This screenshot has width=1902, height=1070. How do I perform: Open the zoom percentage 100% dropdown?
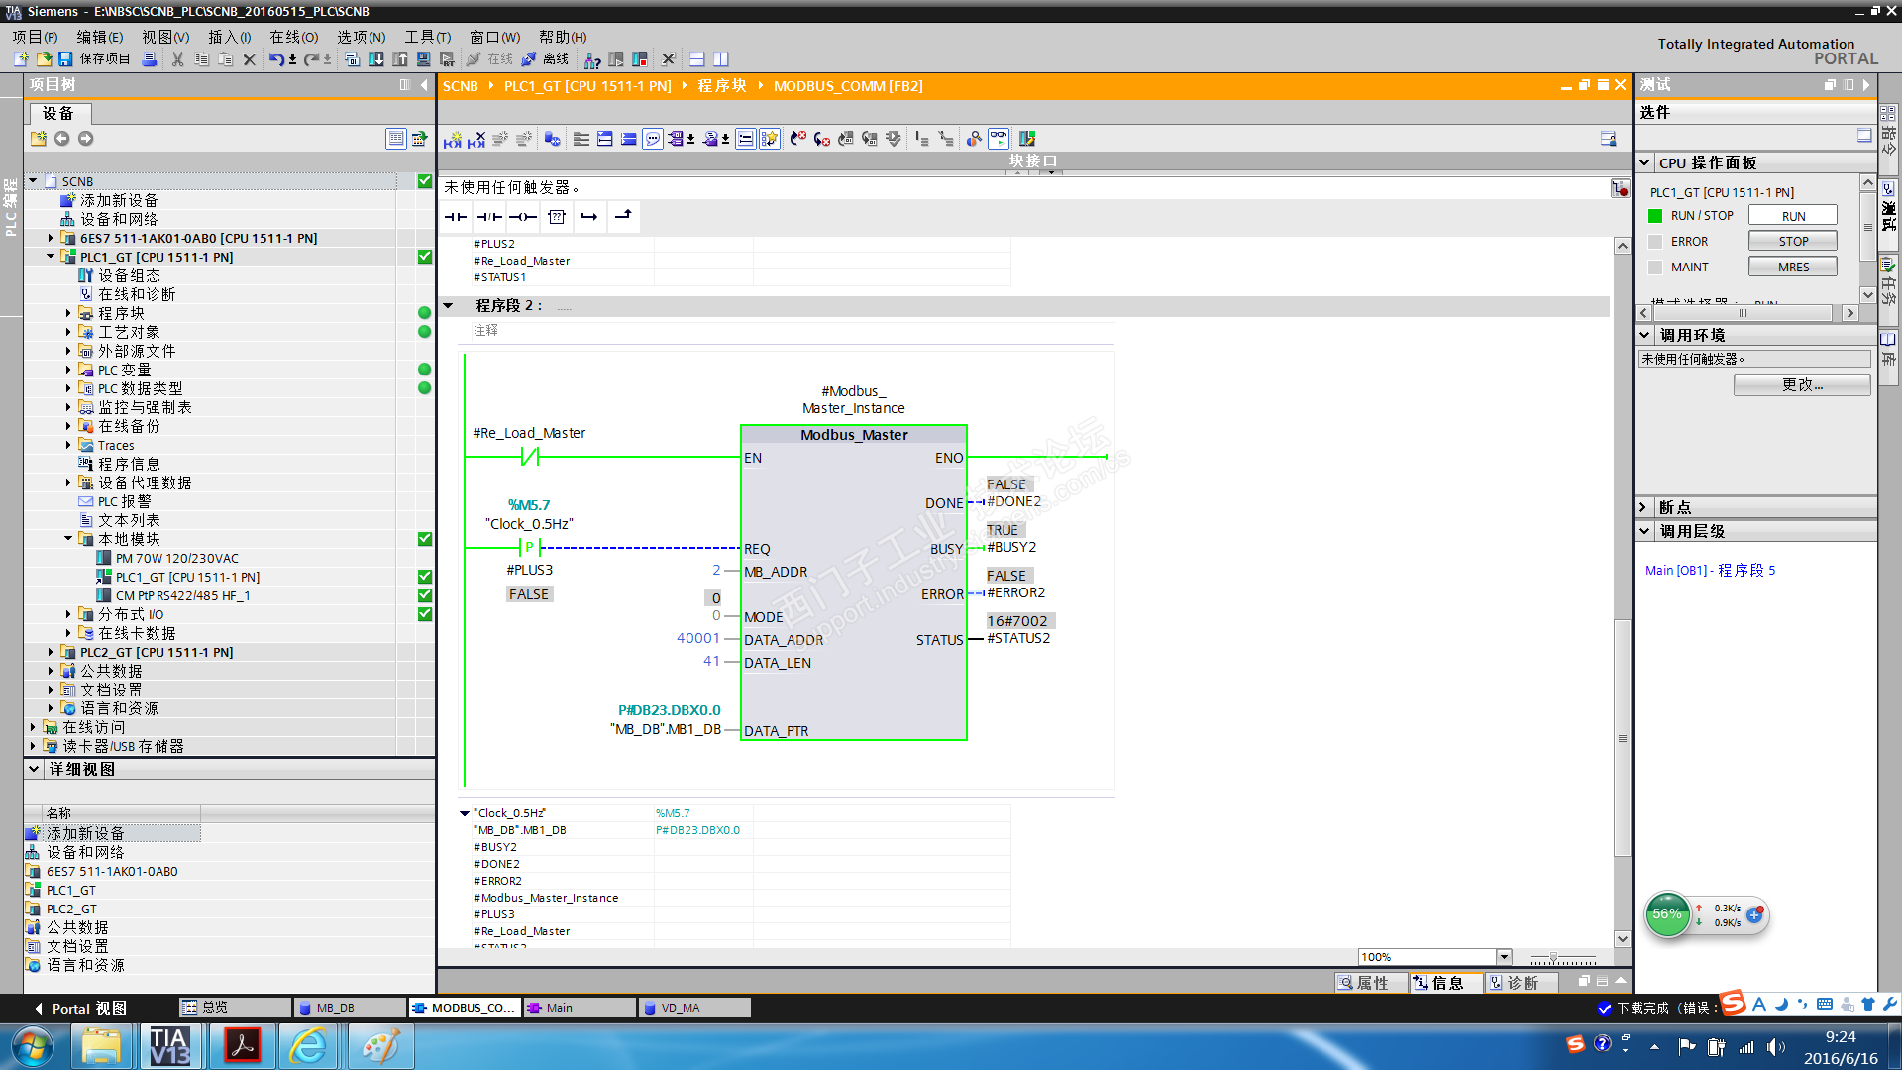point(1504,957)
